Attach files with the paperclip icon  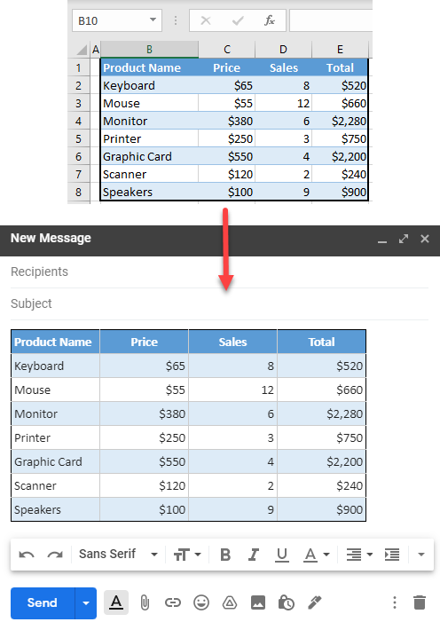tap(145, 603)
